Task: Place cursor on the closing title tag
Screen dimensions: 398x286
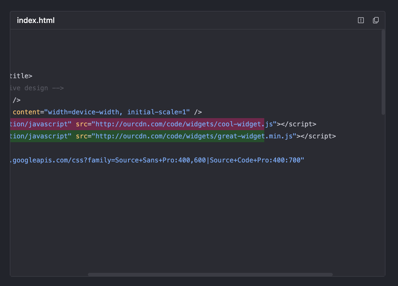Action: (x=21, y=76)
